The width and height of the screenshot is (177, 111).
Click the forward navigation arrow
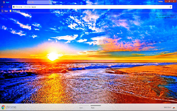click(6, 7)
